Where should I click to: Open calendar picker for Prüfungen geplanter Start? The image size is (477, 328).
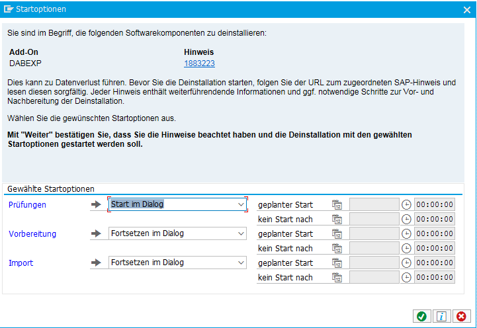337,205
